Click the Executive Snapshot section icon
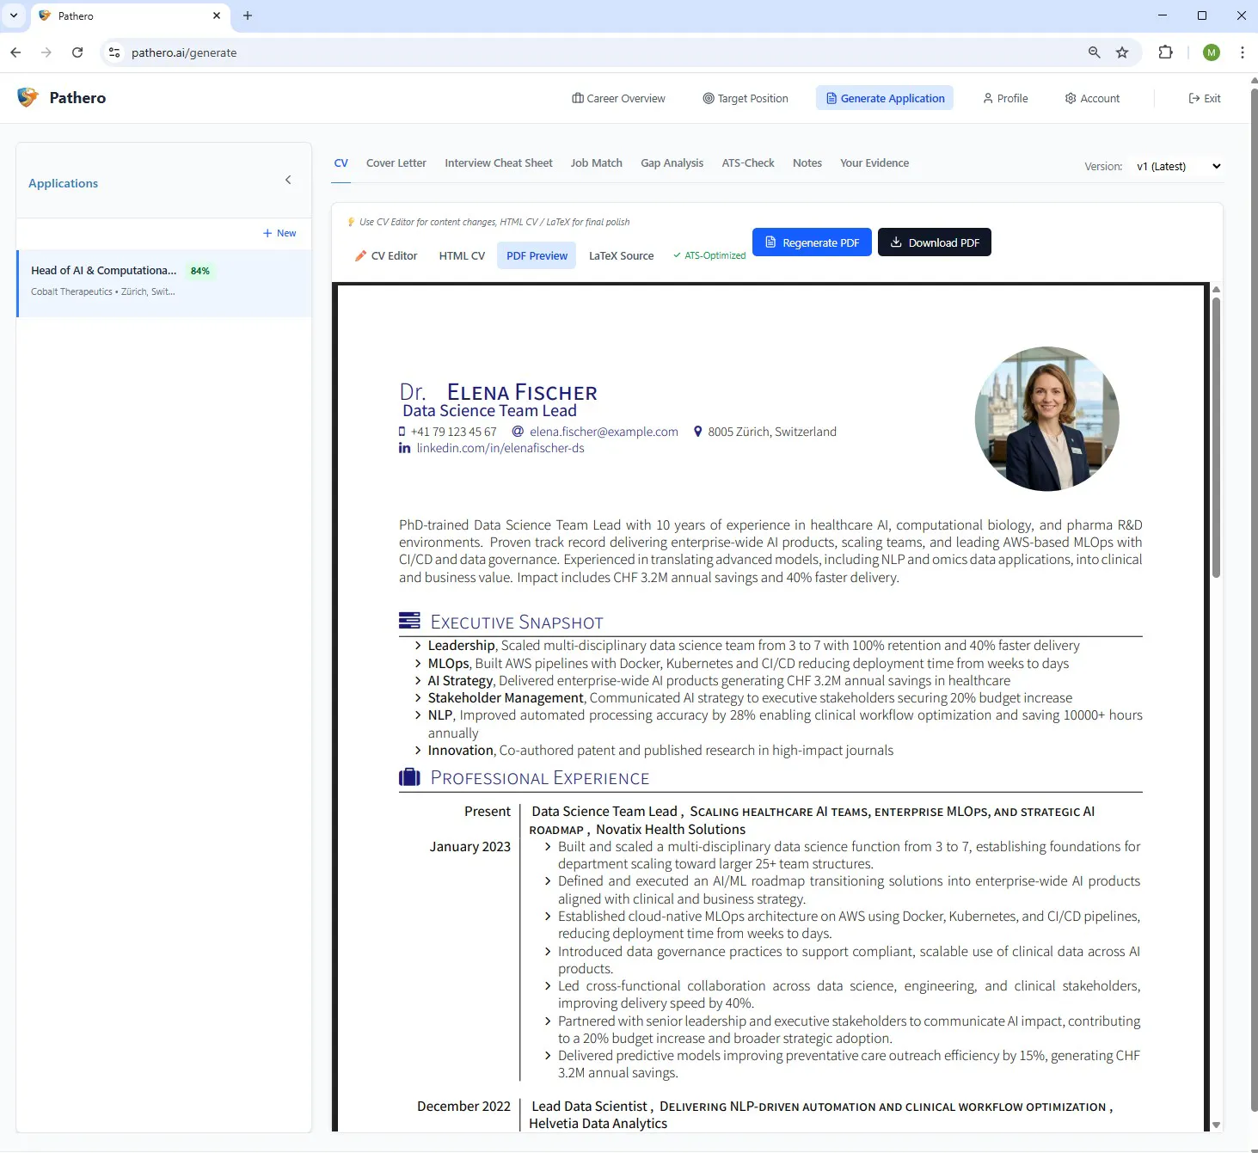Image resolution: width=1258 pixels, height=1153 pixels. coord(409,621)
